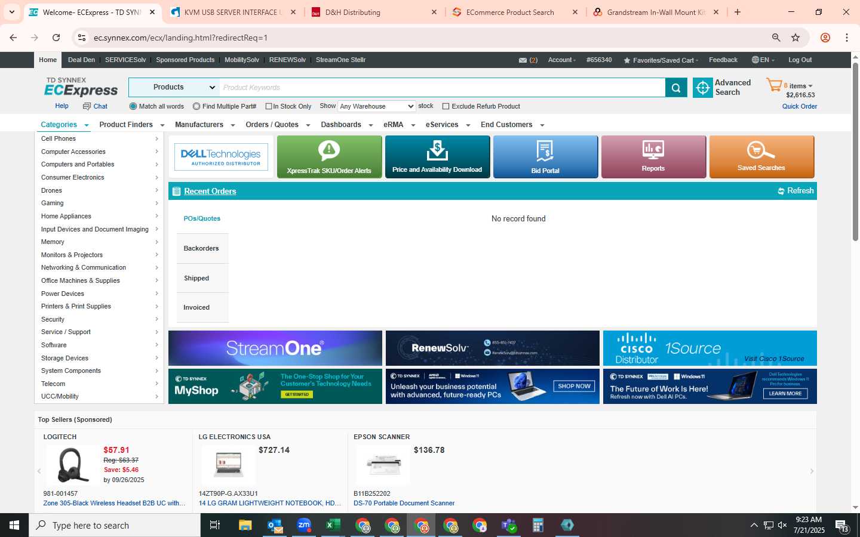
Task: Check Exclude Refurb Product checkbox
Action: tap(446, 106)
